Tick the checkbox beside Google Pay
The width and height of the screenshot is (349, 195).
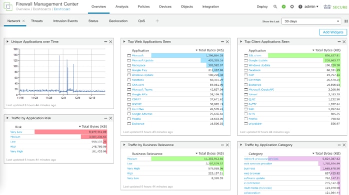(129, 70)
